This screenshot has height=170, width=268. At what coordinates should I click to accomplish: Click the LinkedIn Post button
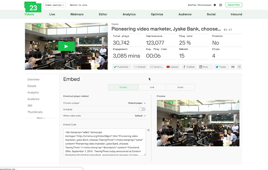pyautogui.click(x=205, y=67)
